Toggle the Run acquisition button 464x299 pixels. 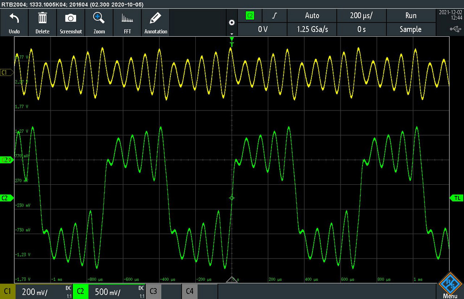[x=411, y=16]
